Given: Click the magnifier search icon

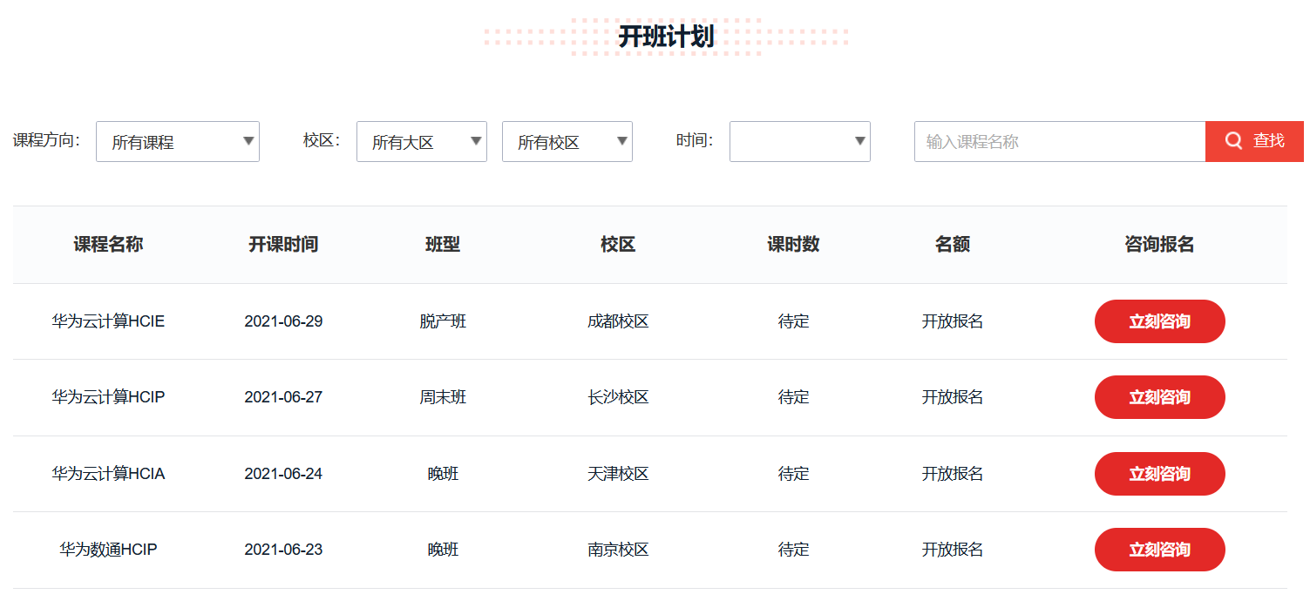Looking at the screenshot, I should 1234,140.
